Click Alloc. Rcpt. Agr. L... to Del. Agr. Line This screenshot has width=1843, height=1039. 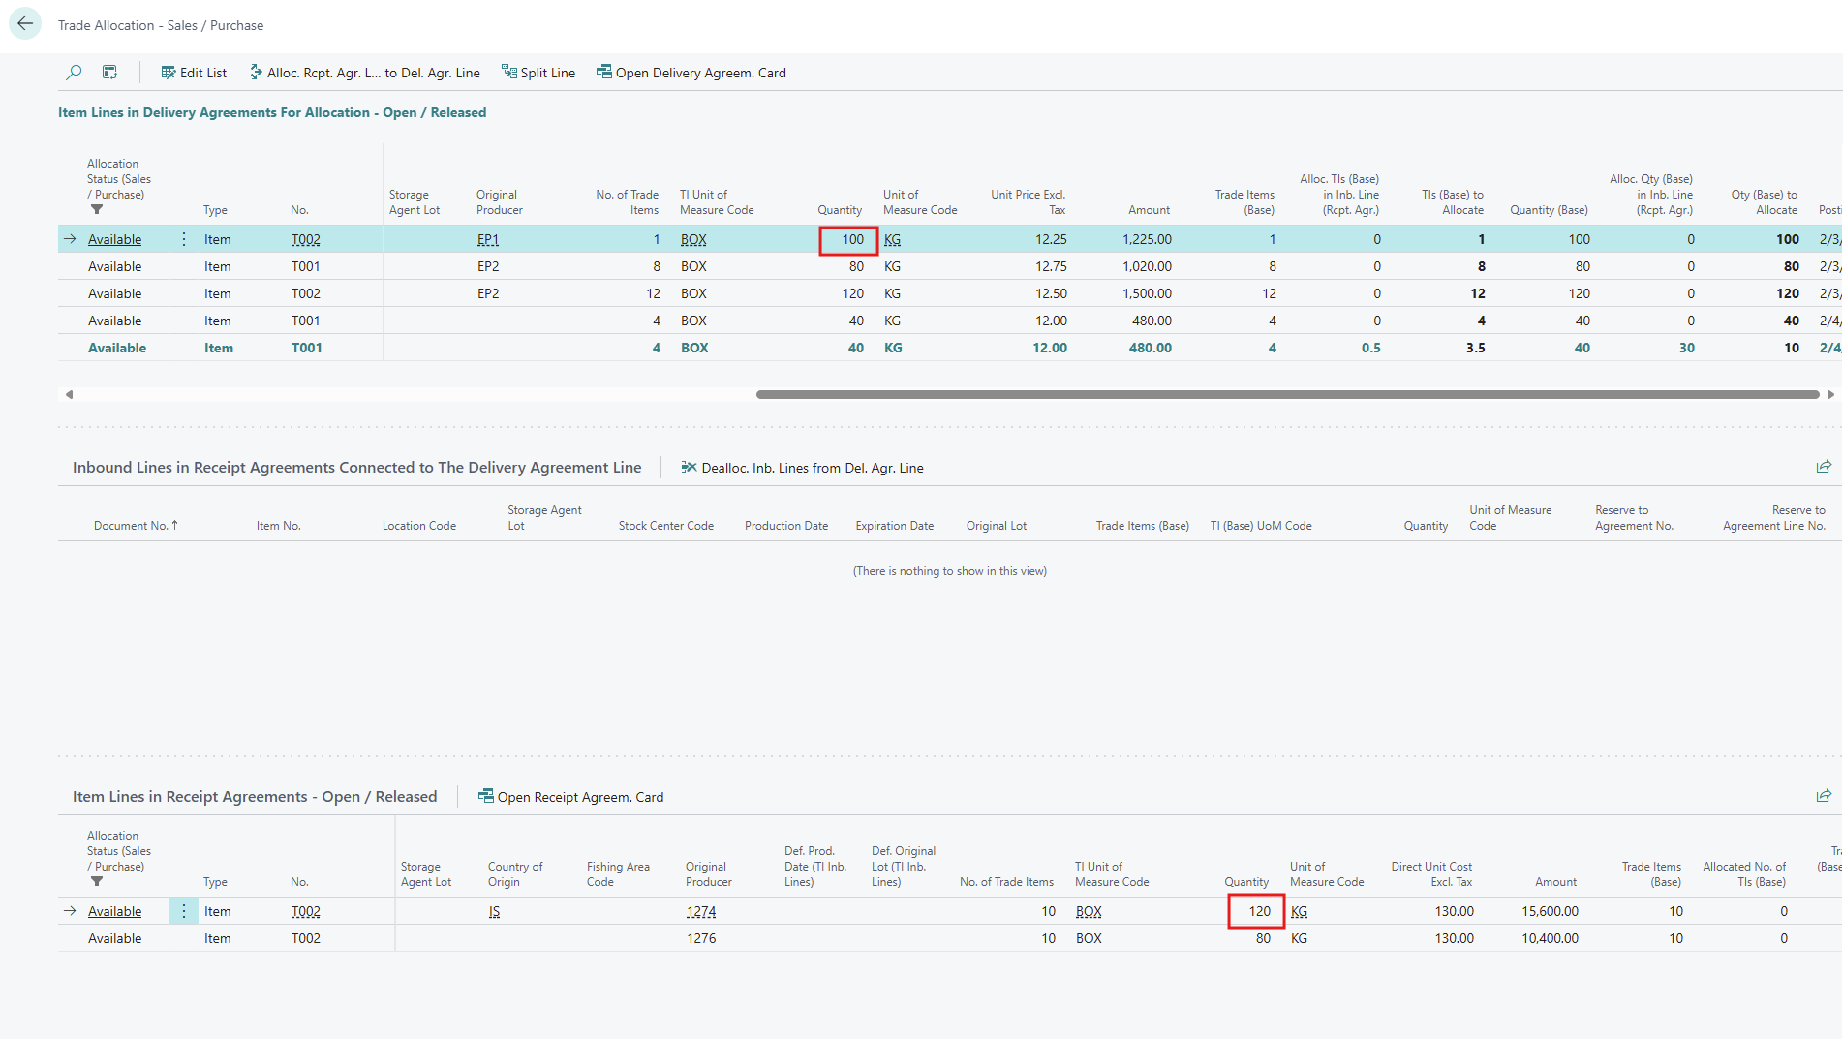(364, 73)
